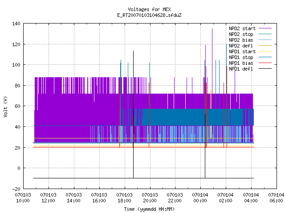285x213 pixels.
Task: Click the x-axis tick label '22:00'
Action: [x=175, y=201]
